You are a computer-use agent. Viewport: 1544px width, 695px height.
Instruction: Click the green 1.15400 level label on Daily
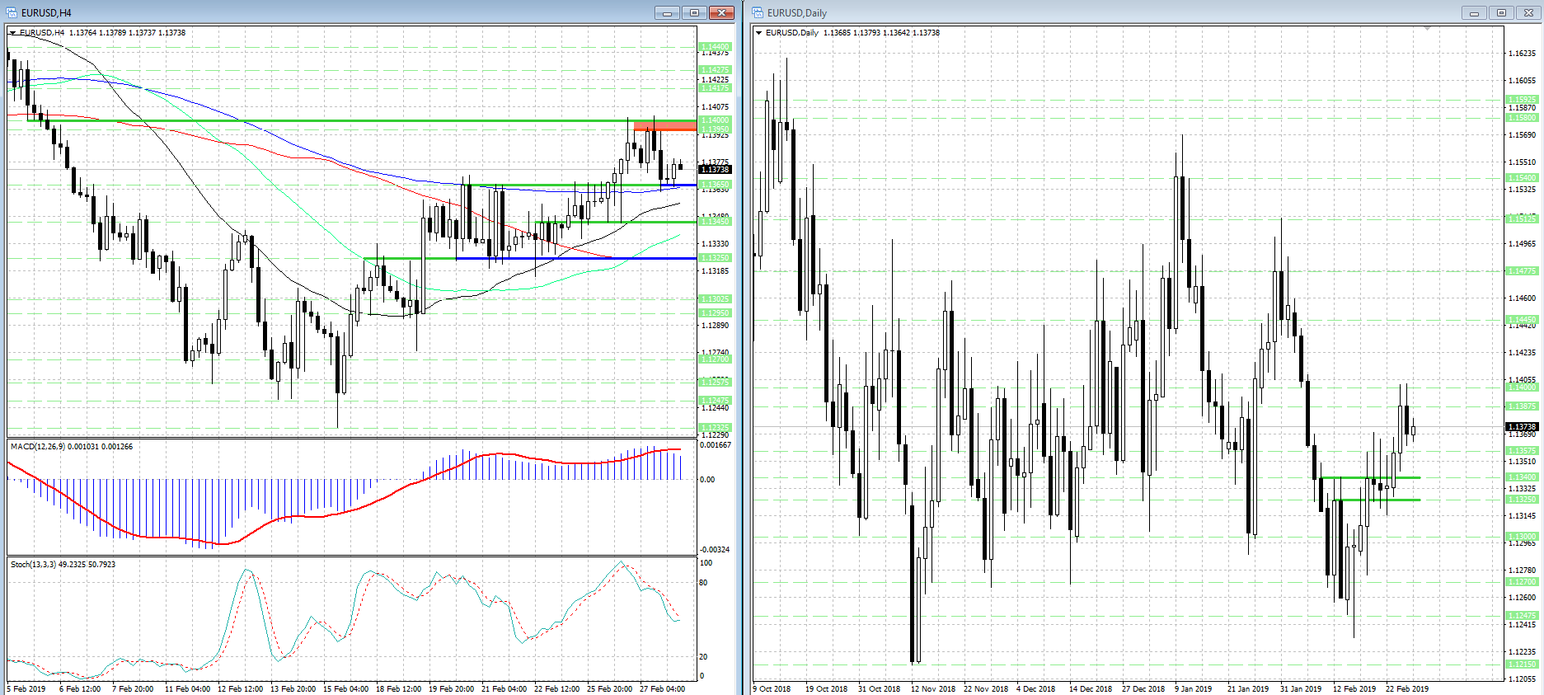coord(1522,178)
